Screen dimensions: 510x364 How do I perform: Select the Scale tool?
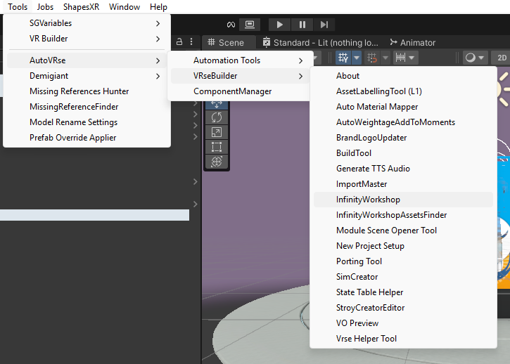217,132
